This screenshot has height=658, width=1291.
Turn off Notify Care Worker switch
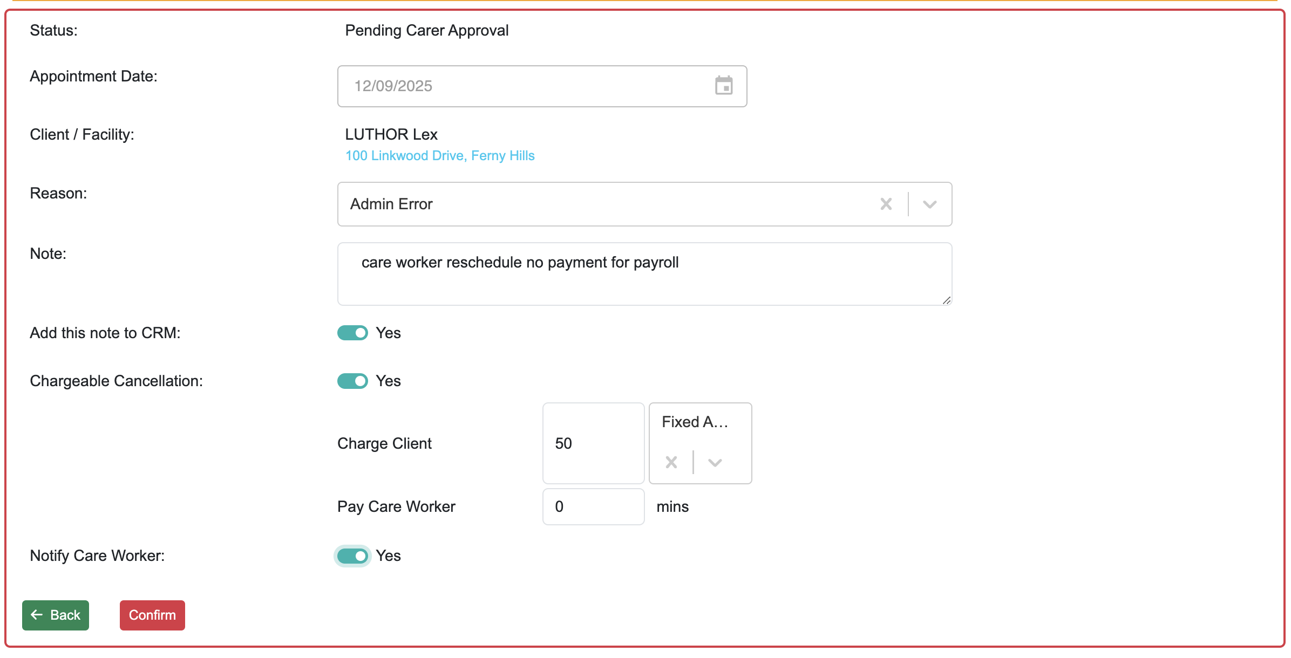352,556
